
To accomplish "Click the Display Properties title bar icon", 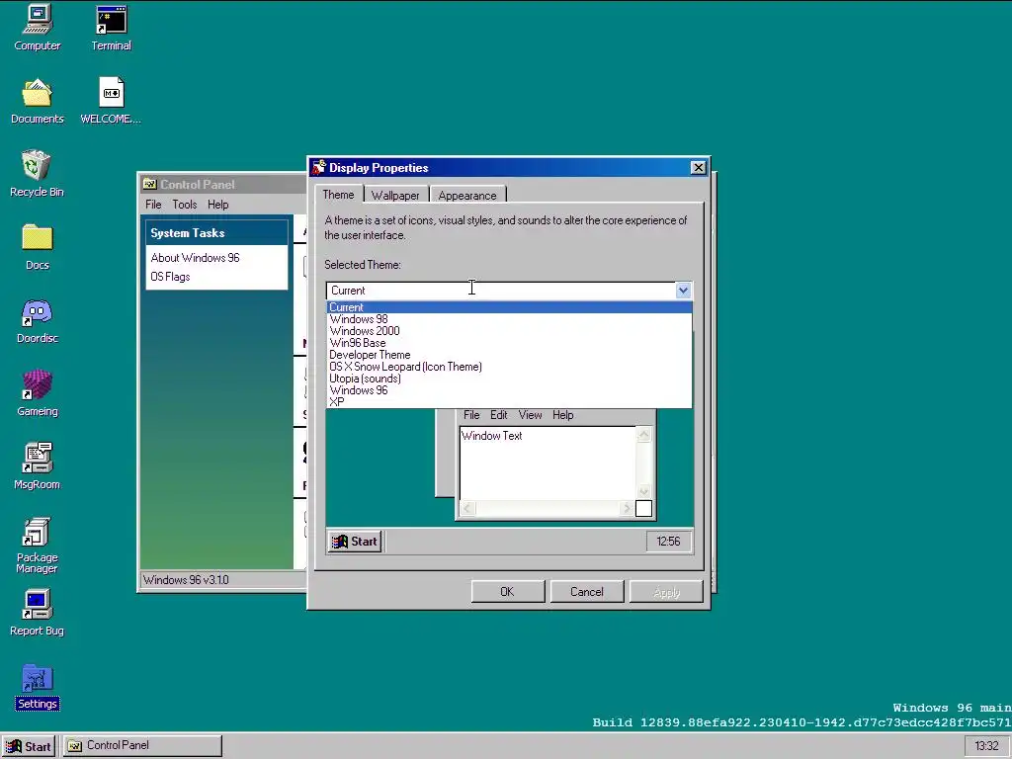I will (x=319, y=168).
